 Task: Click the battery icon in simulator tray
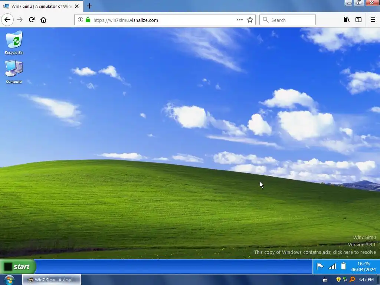click(344, 266)
